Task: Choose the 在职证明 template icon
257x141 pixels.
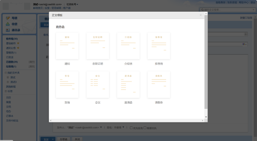Action: 97,46
